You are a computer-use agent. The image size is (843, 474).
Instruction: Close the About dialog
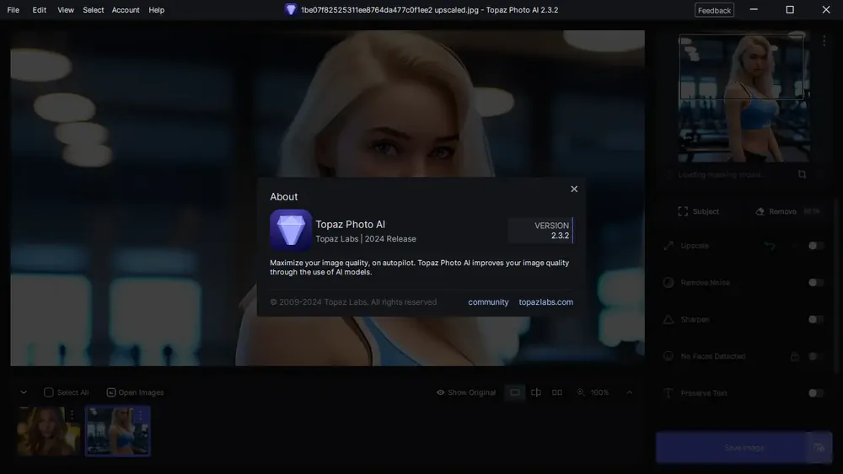tap(573, 189)
